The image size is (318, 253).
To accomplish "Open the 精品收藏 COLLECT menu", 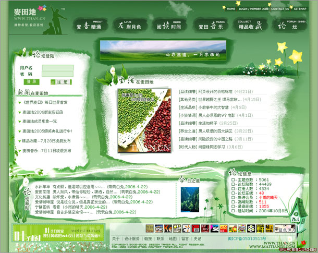I will click(x=250, y=26).
